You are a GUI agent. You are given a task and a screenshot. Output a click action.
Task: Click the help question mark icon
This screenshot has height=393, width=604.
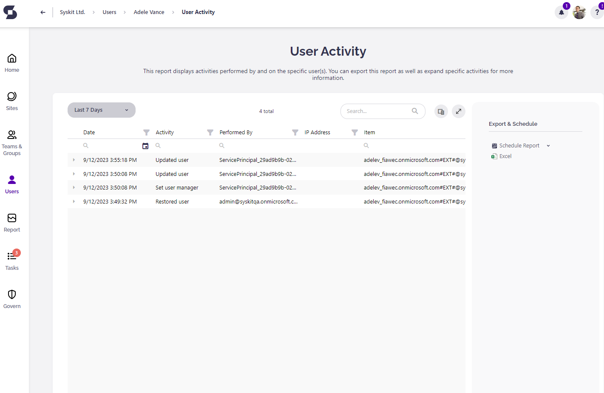click(597, 12)
